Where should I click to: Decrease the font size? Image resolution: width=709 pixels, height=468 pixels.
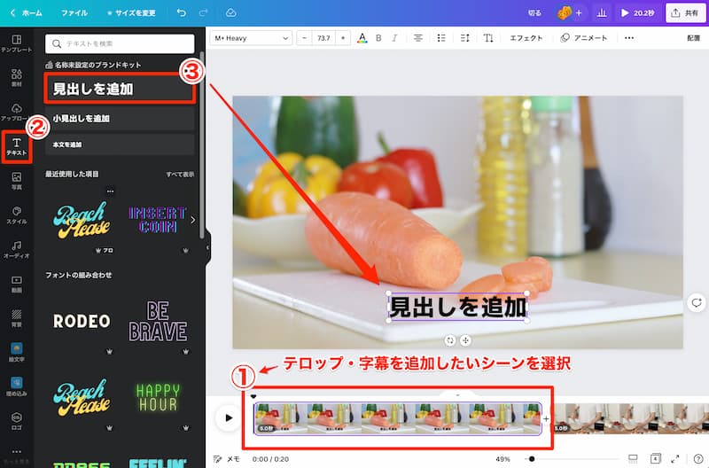(304, 38)
